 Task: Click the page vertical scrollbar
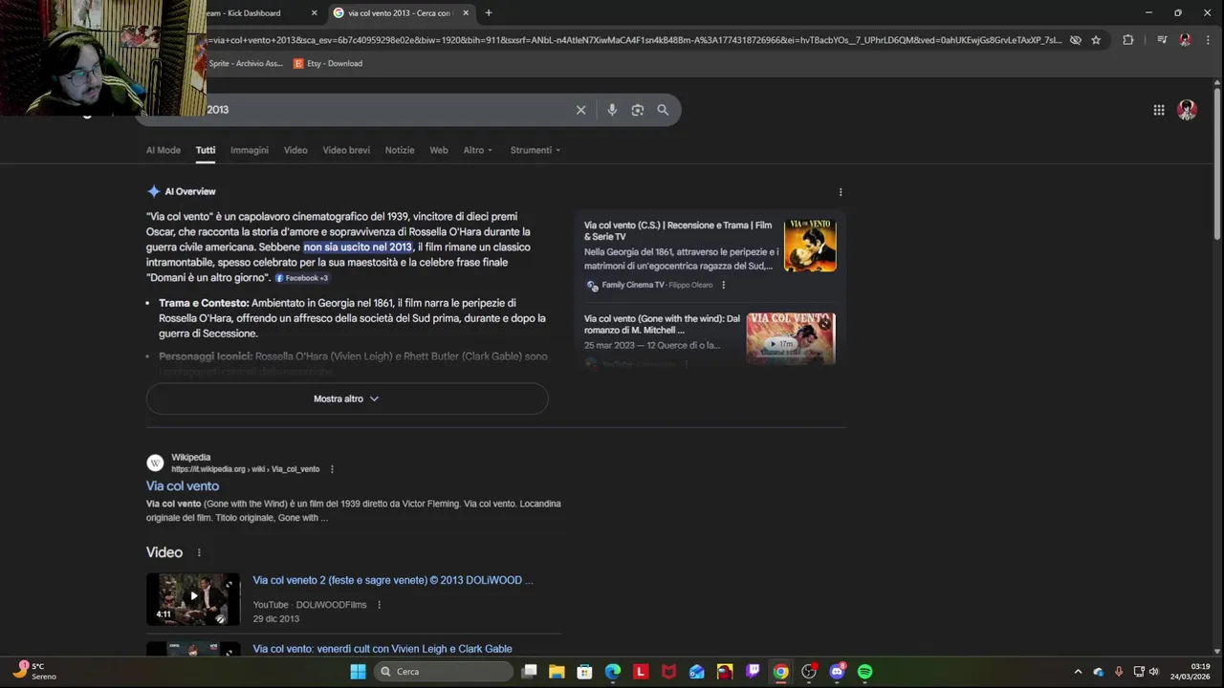1217,162
